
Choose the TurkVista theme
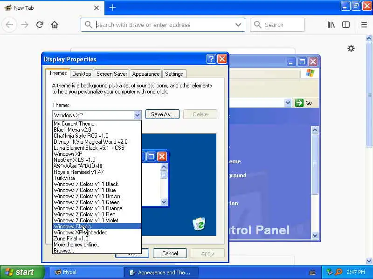[97, 178]
